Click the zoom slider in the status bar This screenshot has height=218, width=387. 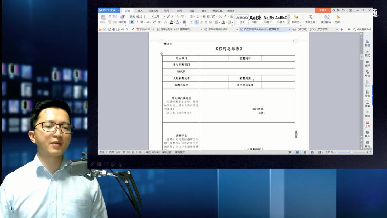coord(351,152)
